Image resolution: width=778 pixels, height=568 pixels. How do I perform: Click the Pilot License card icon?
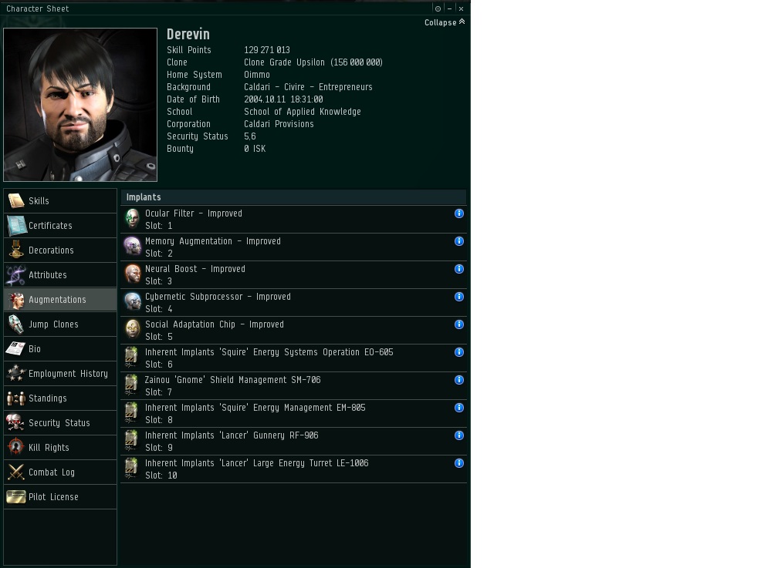[x=15, y=496]
